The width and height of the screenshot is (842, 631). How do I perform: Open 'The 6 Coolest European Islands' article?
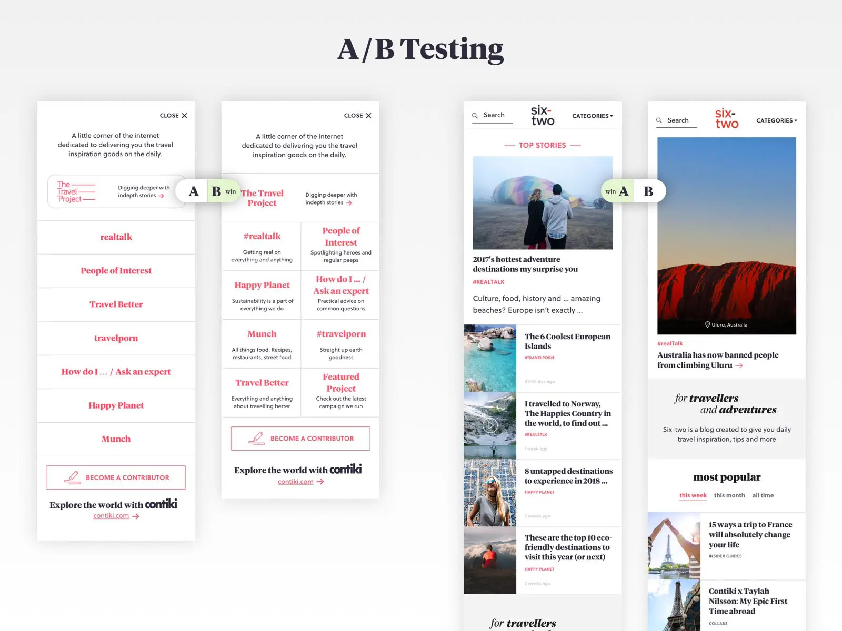point(567,342)
